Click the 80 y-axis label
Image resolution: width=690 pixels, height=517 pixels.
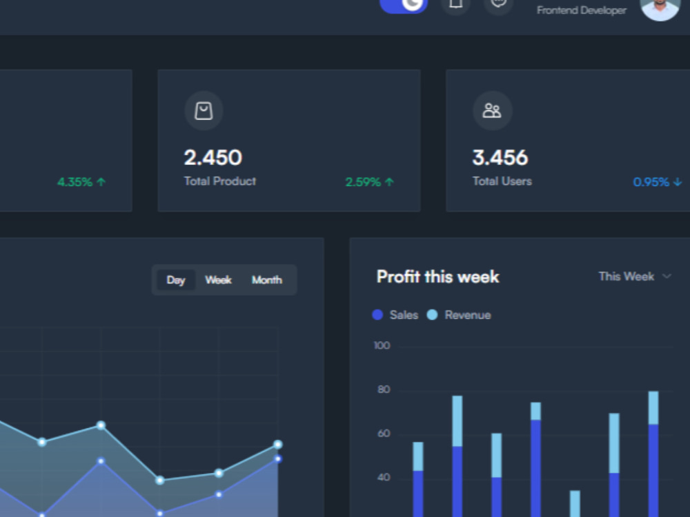pyautogui.click(x=384, y=389)
